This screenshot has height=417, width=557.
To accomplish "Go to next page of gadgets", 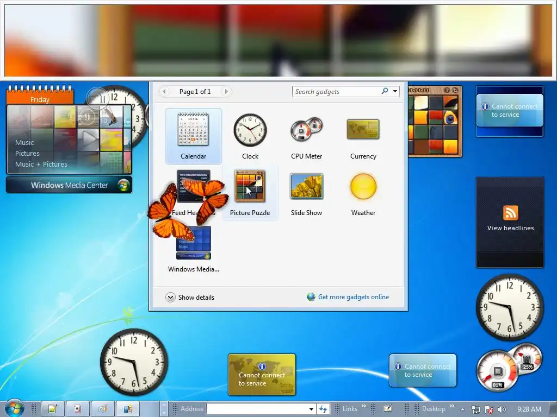I will coord(226,91).
